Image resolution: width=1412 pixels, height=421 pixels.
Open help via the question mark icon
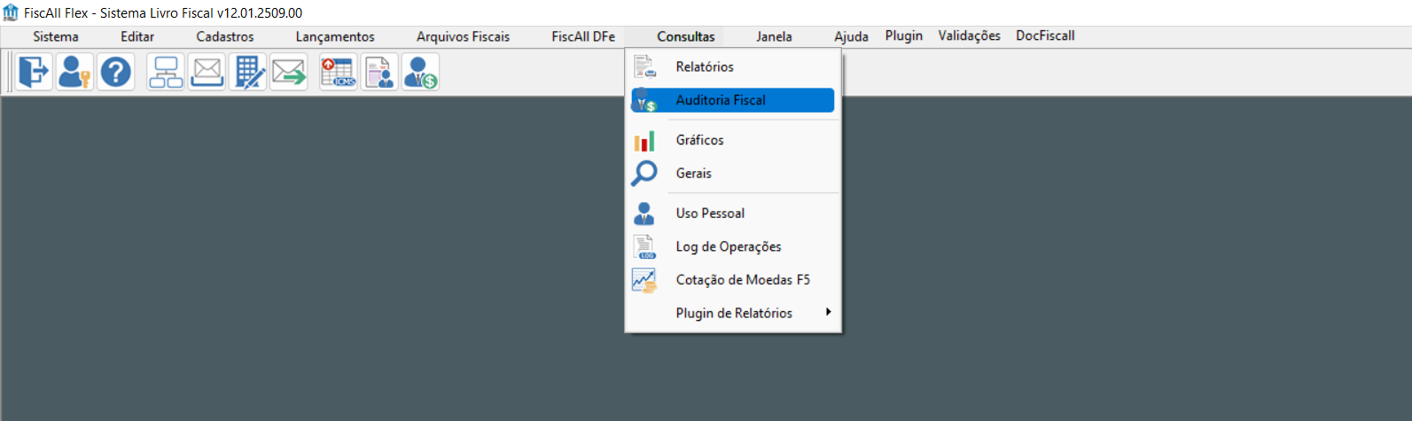(115, 72)
